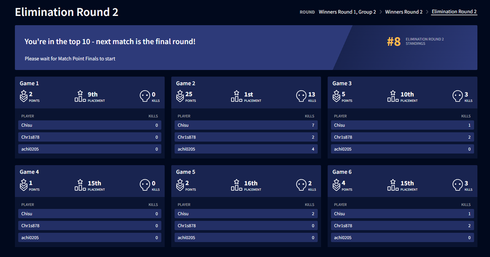Click the Game 1 kills skull icon

pyautogui.click(x=145, y=96)
